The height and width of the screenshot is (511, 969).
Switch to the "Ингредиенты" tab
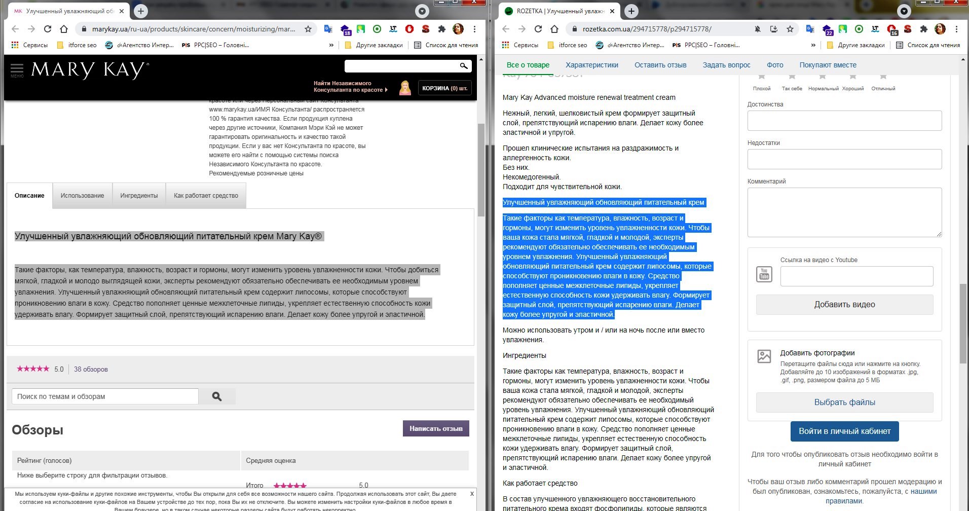coord(139,196)
